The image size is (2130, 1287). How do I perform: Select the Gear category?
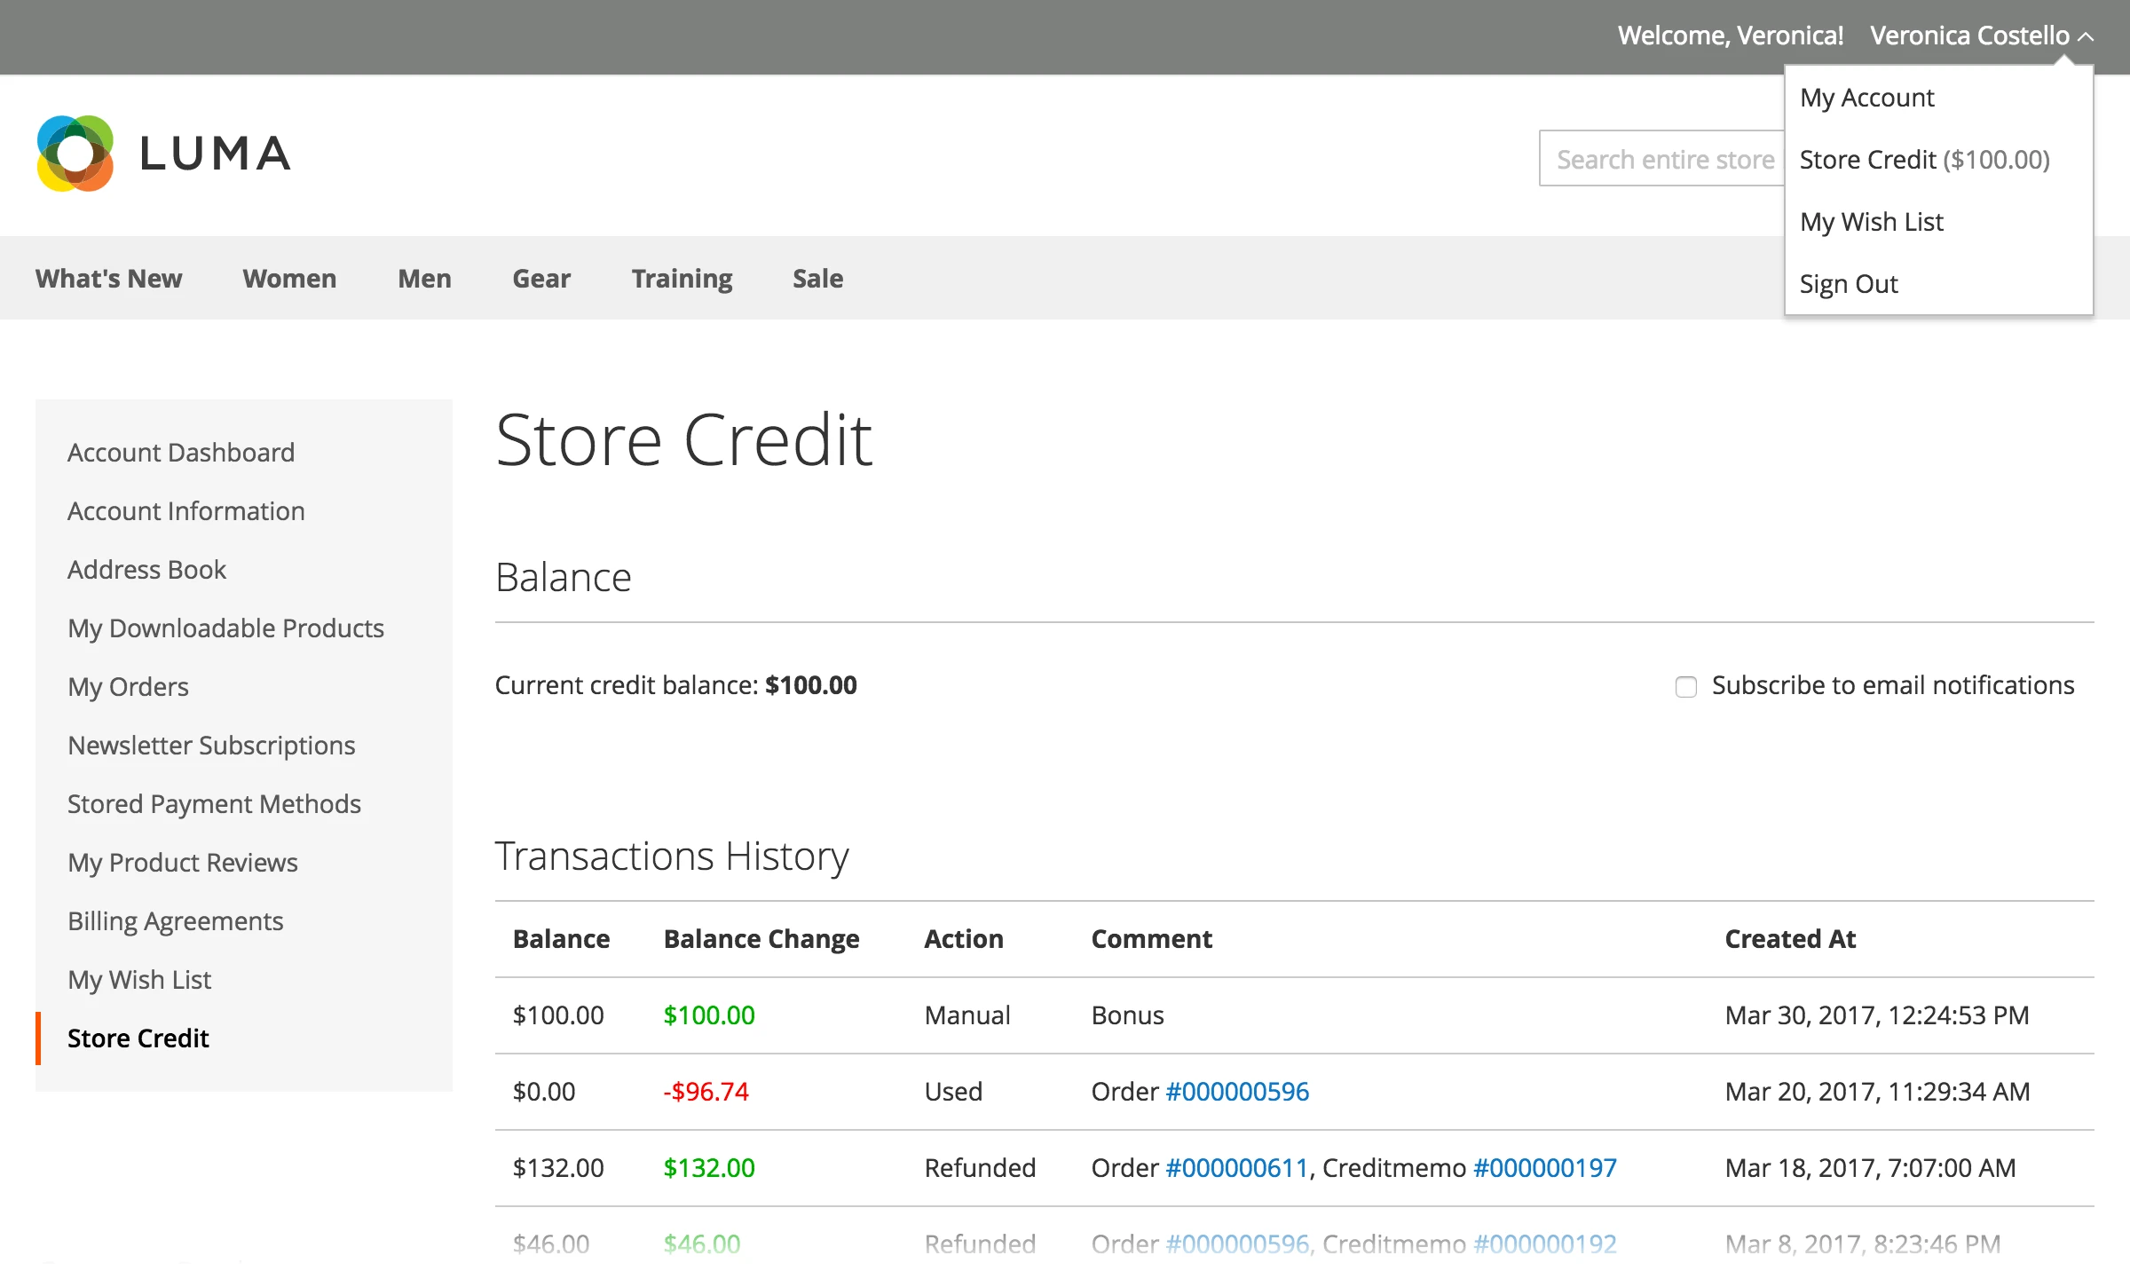541,278
